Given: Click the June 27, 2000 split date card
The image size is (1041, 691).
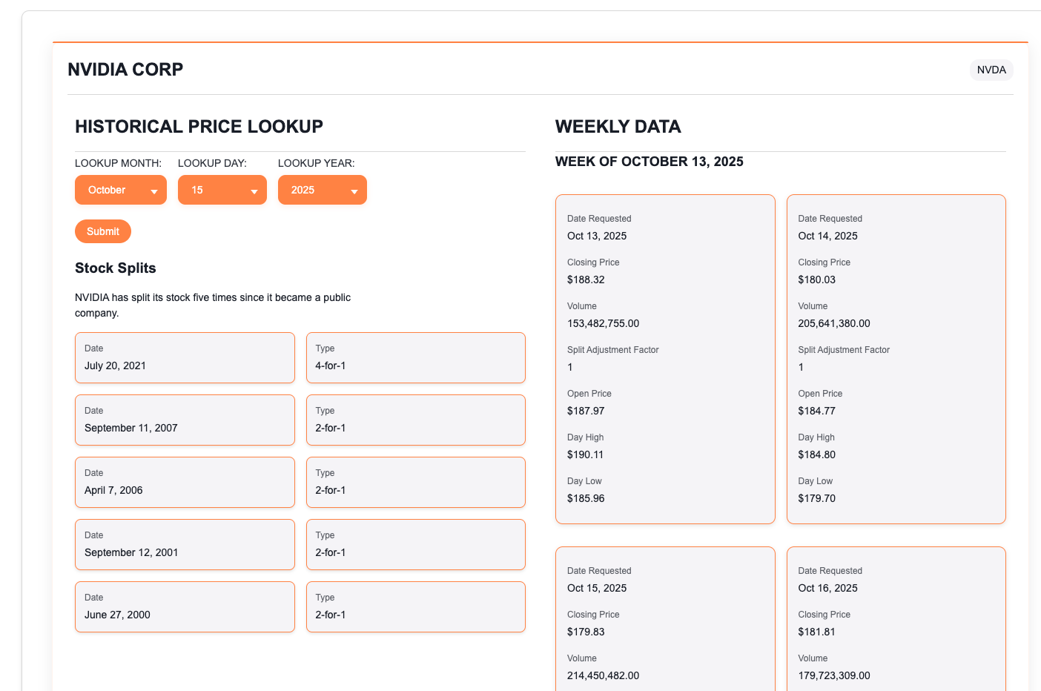Looking at the screenshot, I should tap(185, 606).
